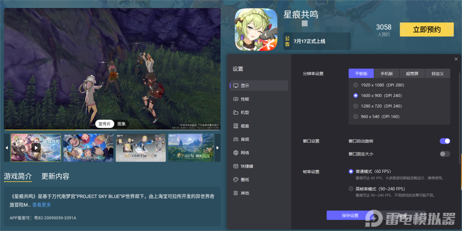Open 磁盘 disk settings icon
Viewport: 462px width, 231px height.
(236, 126)
